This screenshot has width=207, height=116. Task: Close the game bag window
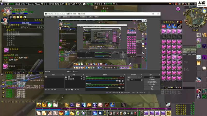[x=181, y=22]
